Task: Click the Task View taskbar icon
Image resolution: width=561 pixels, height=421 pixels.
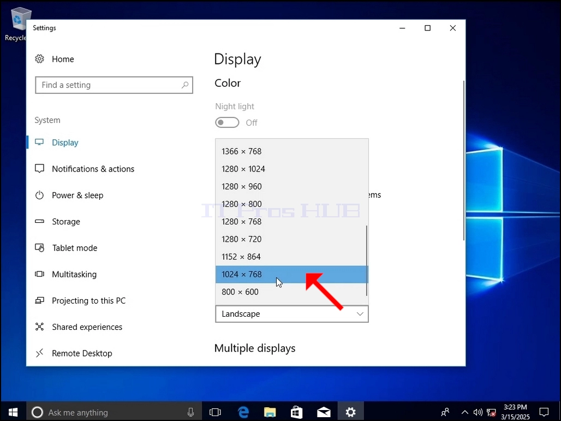Action: point(215,412)
